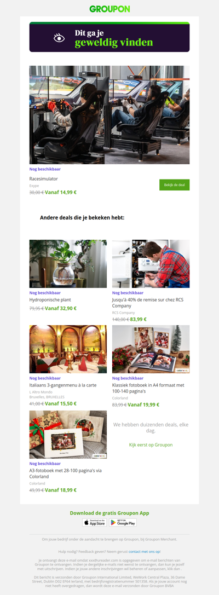Open the race simulator hero image

109,114
